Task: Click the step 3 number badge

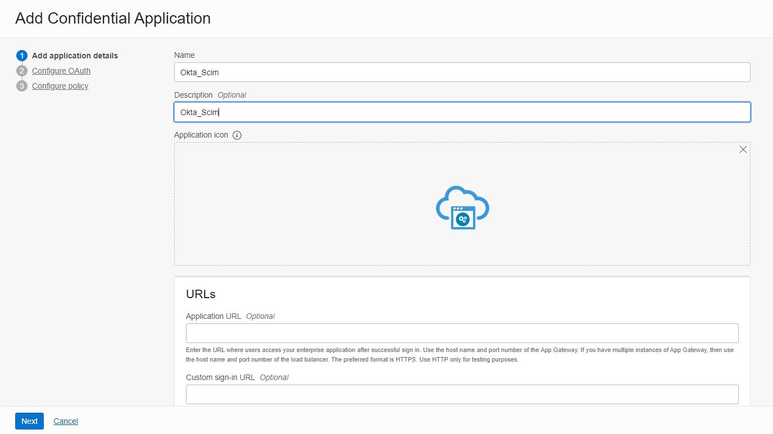Action: 22,86
